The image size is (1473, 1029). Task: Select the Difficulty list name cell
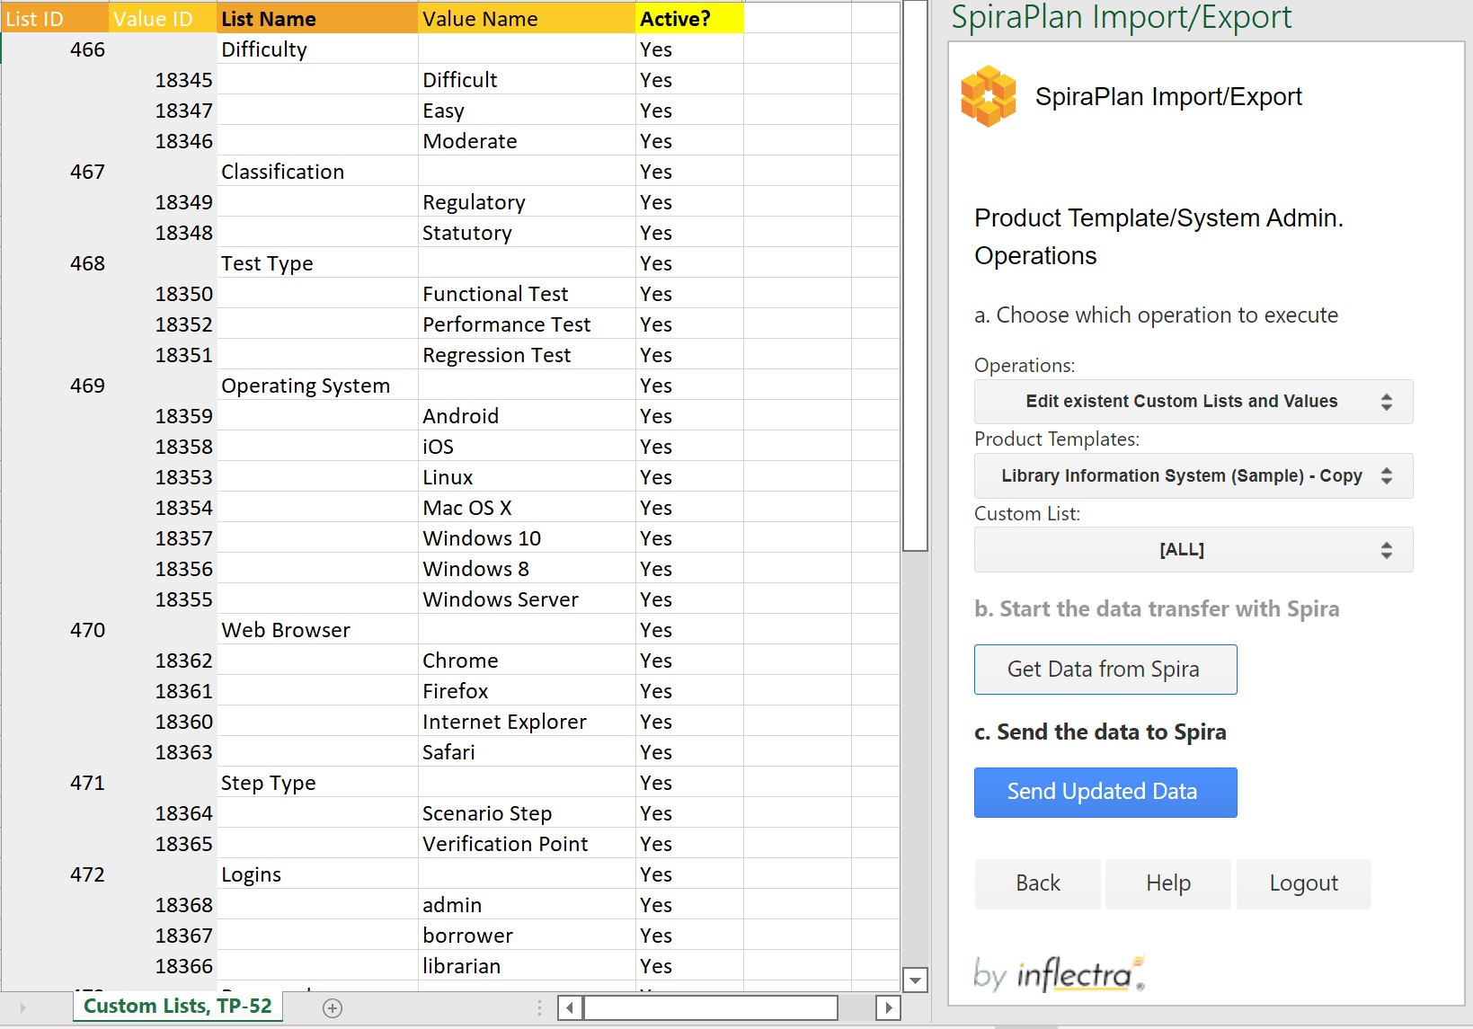coord(318,49)
